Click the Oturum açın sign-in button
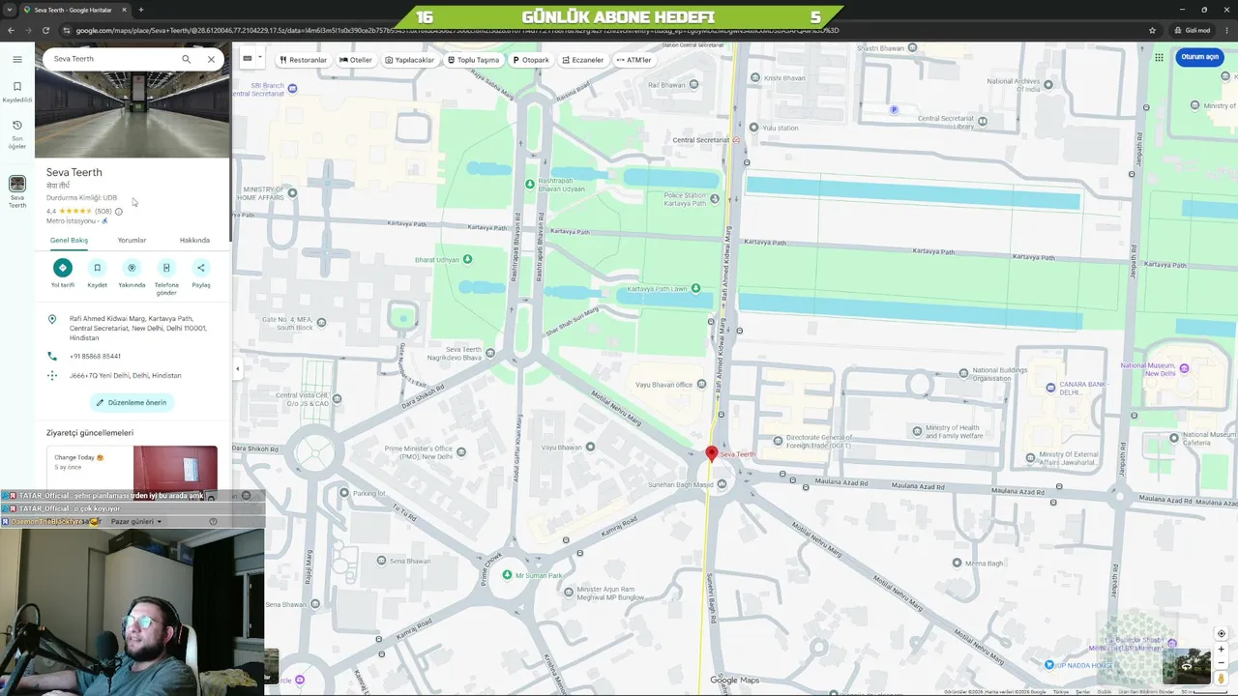Viewport: 1238px width, 696px height. (1199, 57)
